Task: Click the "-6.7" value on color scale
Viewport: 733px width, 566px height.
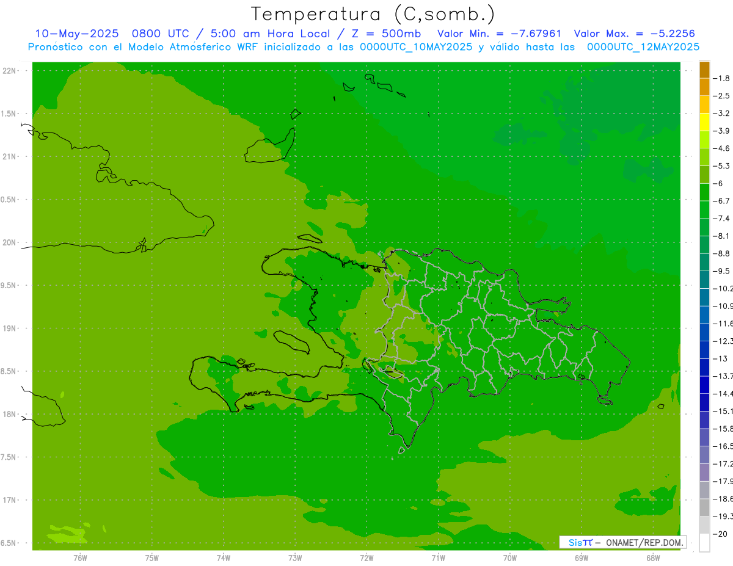Action: pyautogui.click(x=722, y=201)
